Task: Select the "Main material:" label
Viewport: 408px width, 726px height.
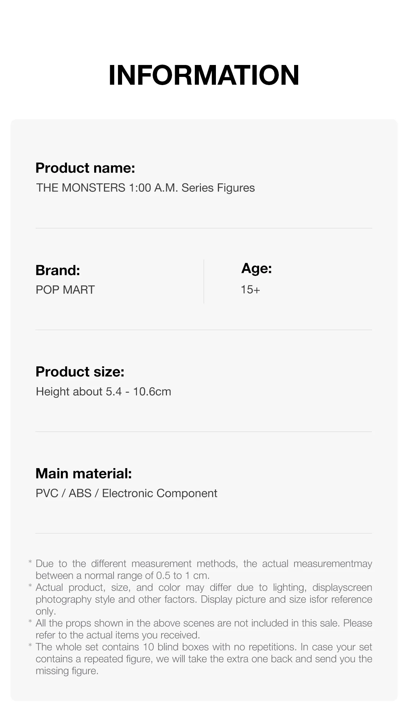Action: point(84,474)
